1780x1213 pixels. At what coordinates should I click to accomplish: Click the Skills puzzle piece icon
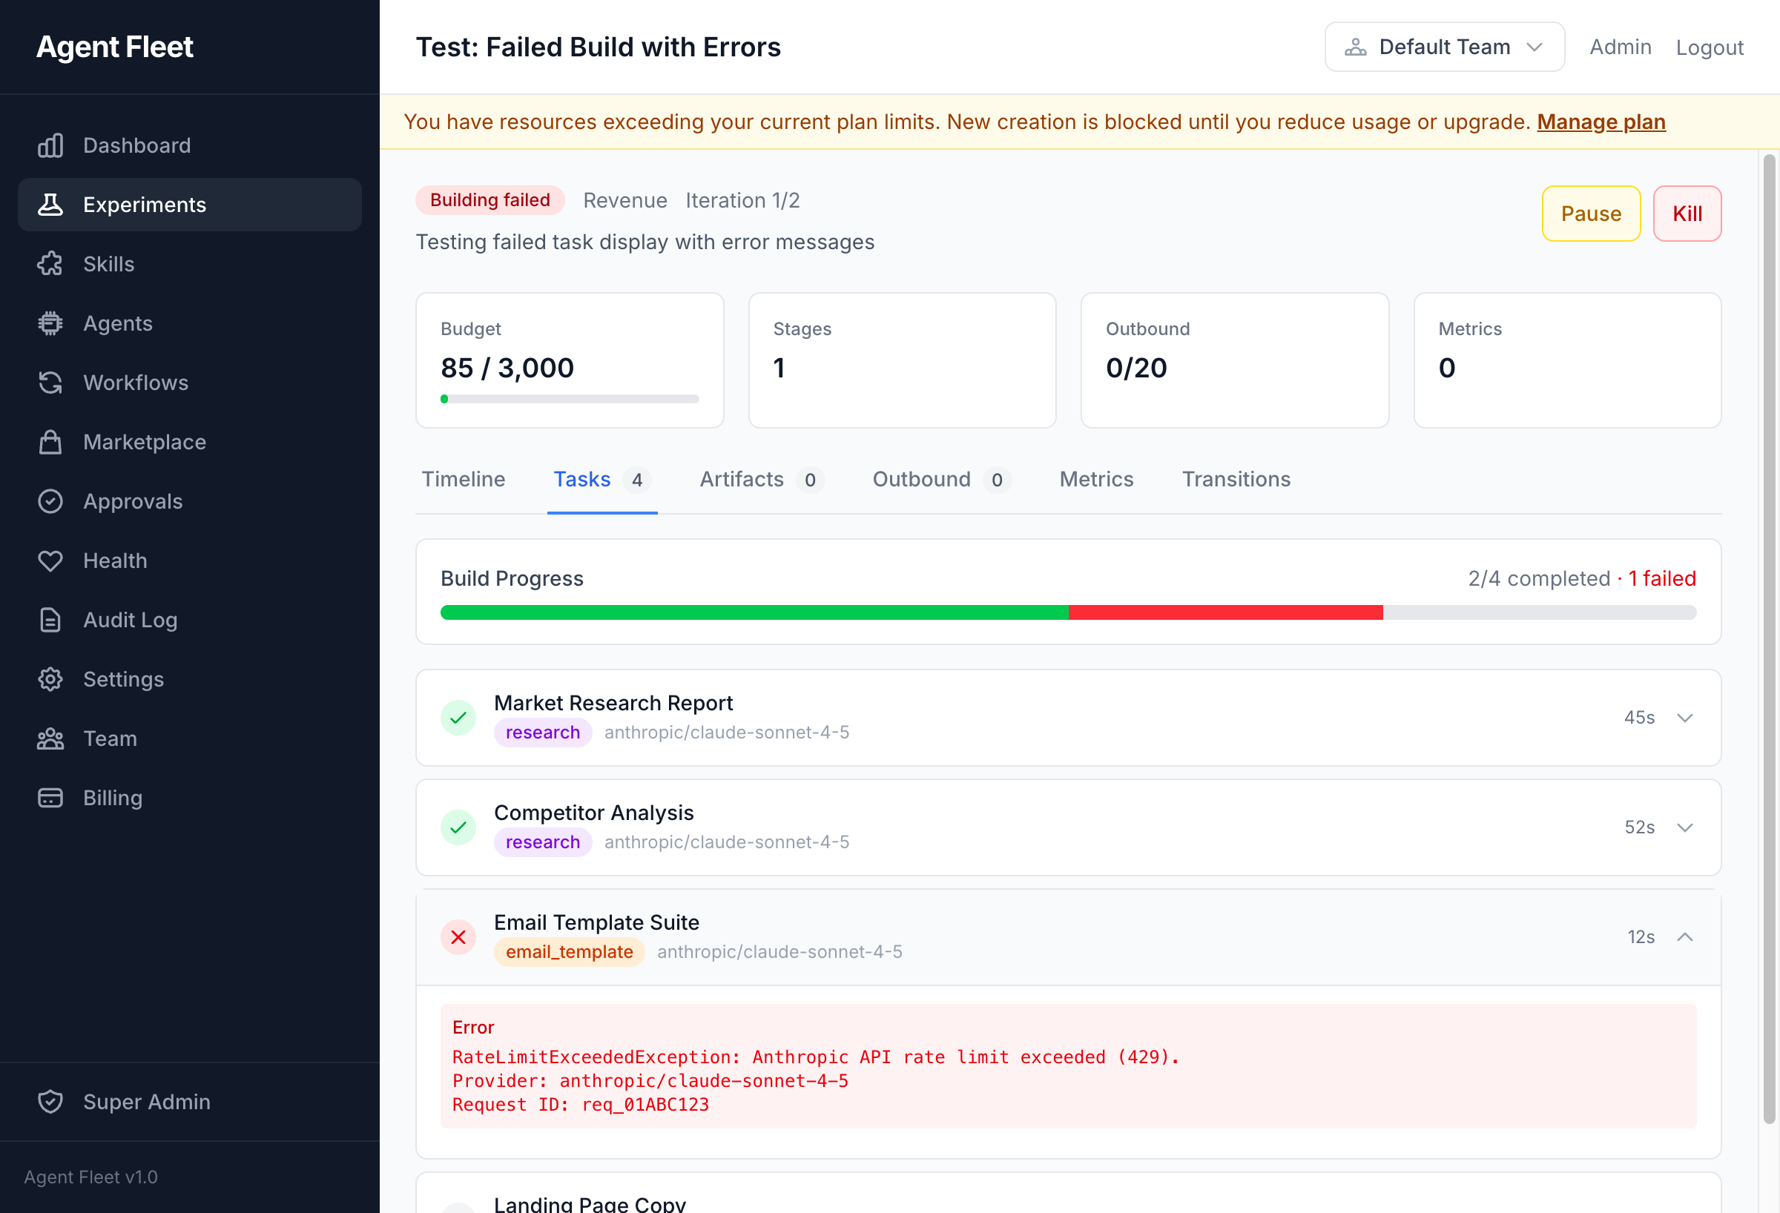[50, 263]
